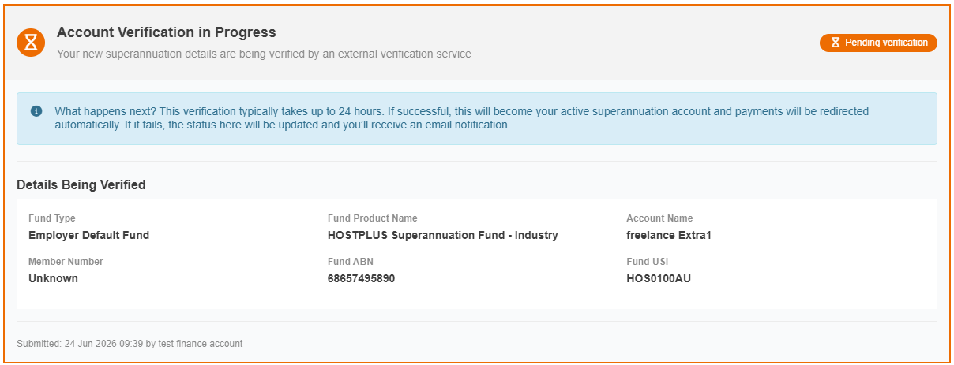Click the orange hourglass status icon
954x365 pixels.
pyautogui.click(x=31, y=43)
